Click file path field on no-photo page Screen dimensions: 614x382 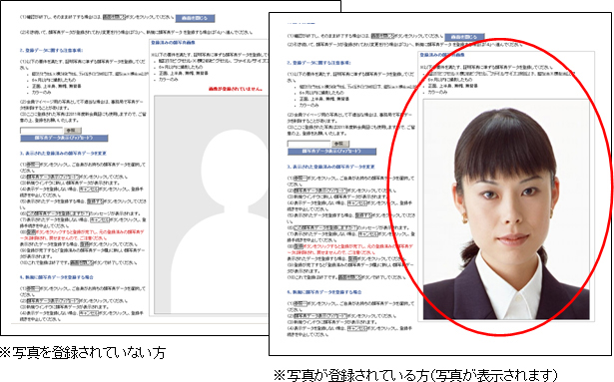coord(42,130)
